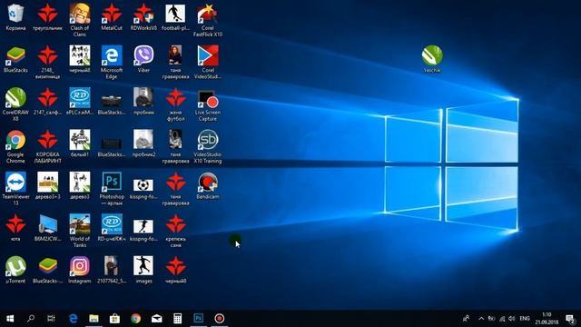Click the taskbar search magnifier
Screen dimensions: 581x327
[31, 319]
